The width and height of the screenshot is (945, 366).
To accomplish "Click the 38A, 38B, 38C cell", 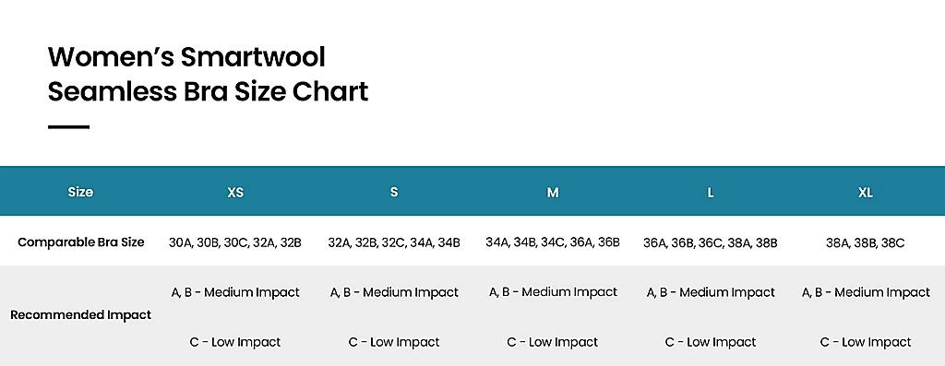I will tap(866, 242).
